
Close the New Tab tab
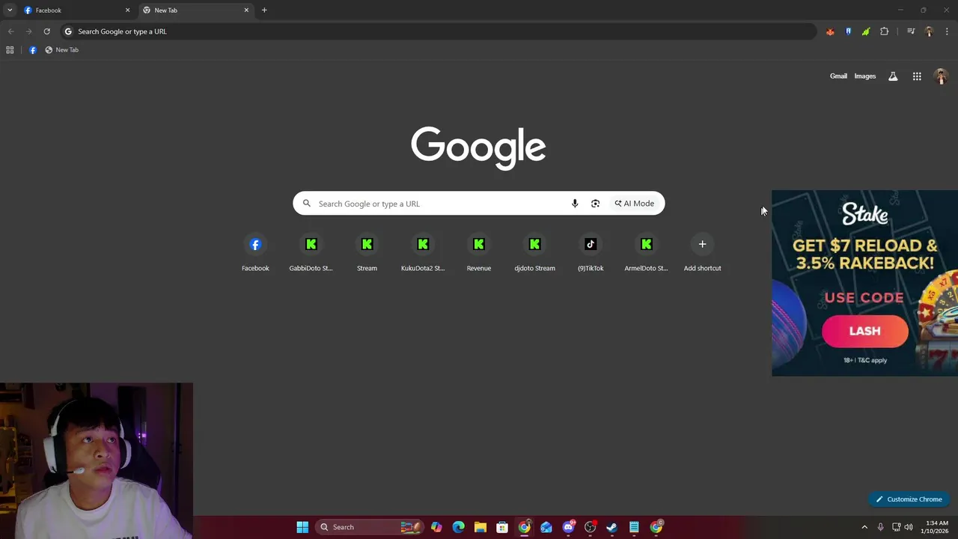coord(246,10)
